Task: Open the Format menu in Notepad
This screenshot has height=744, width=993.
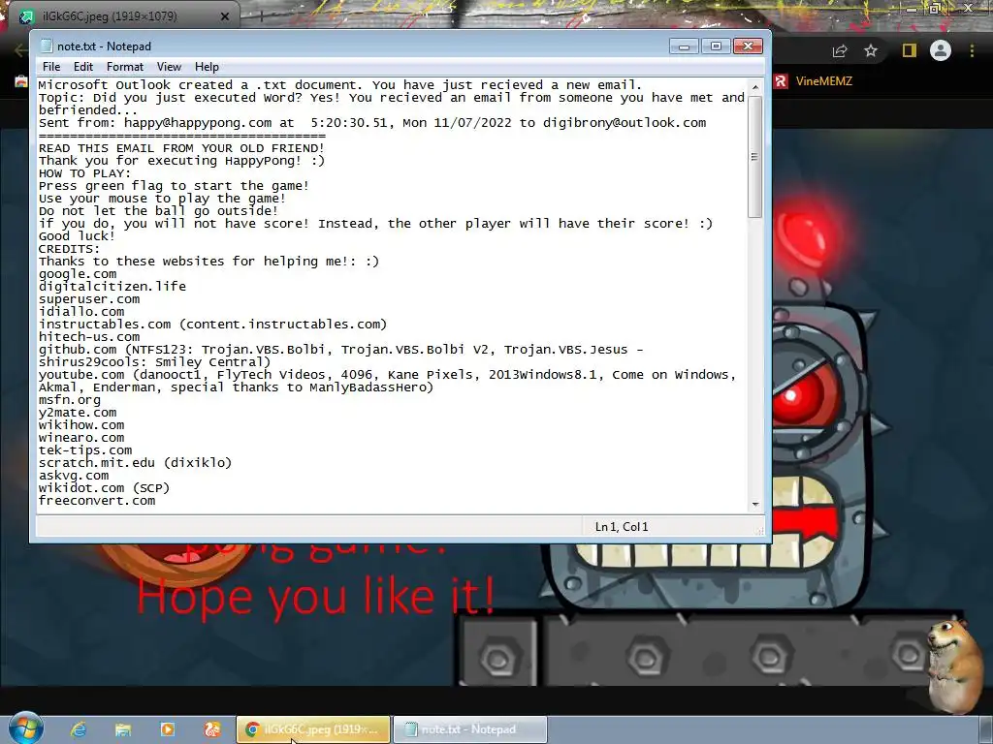Action: point(125,67)
